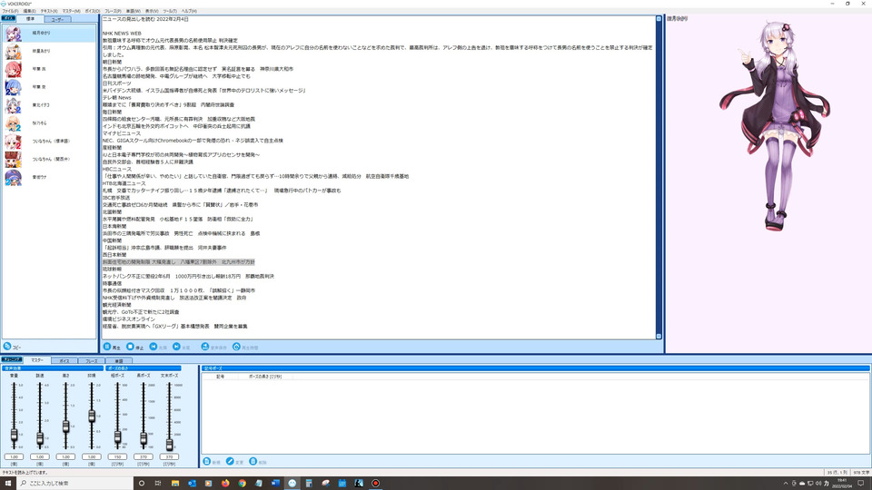
Task: Click the ポーズの長さ [ミリ秒] column header
Action: pos(265,377)
